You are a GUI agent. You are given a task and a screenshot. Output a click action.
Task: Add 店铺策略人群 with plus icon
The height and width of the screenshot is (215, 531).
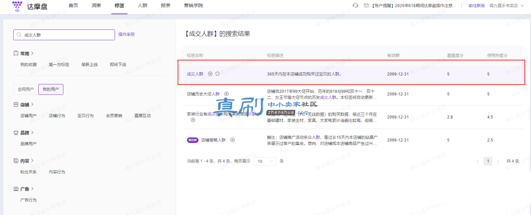pyautogui.click(x=233, y=140)
